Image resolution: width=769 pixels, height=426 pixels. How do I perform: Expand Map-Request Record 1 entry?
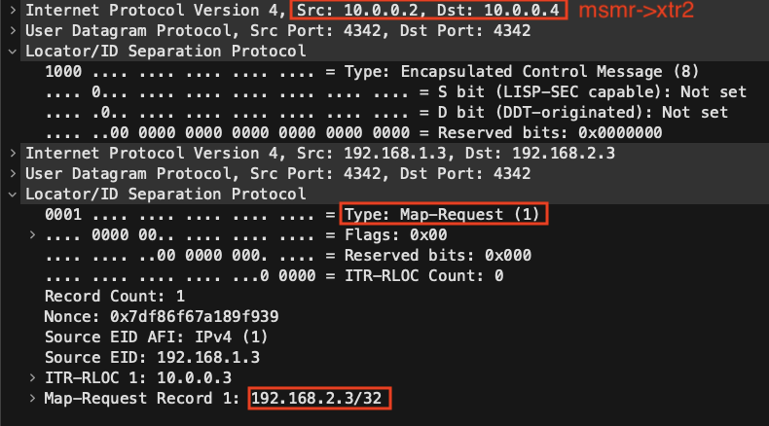tap(32, 398)
